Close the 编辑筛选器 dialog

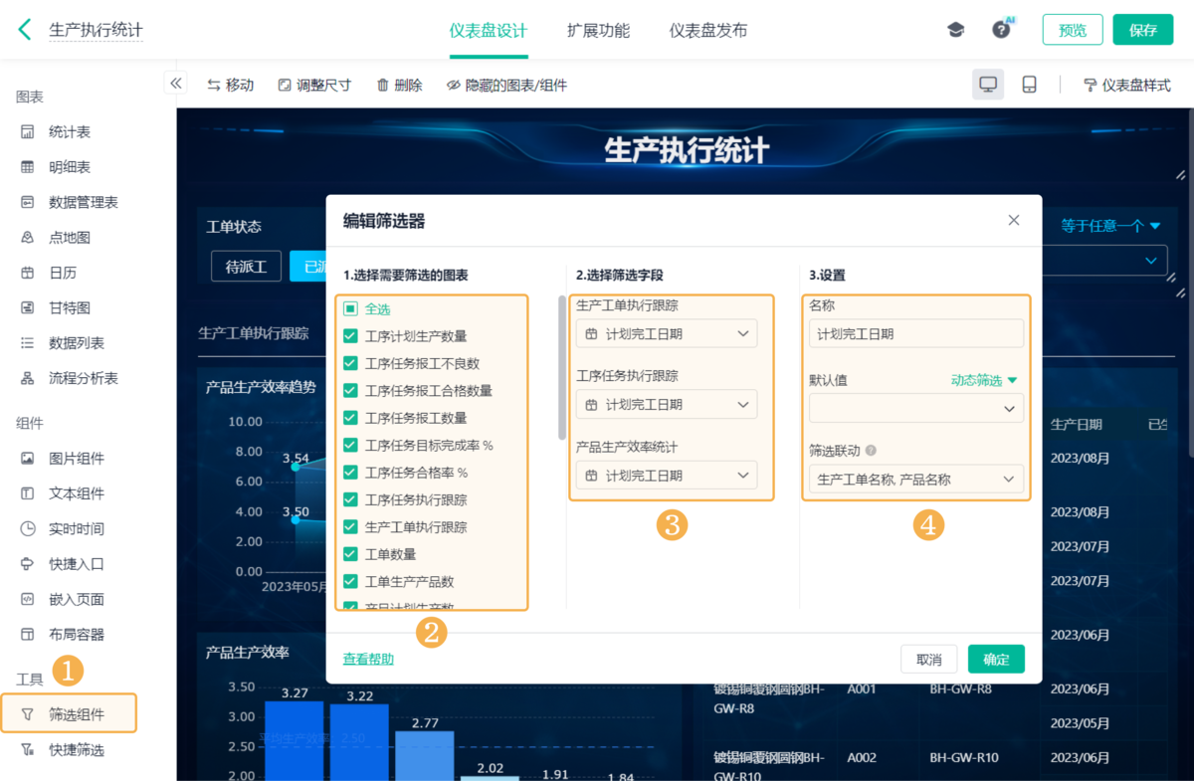click(x=1014, y=220)
